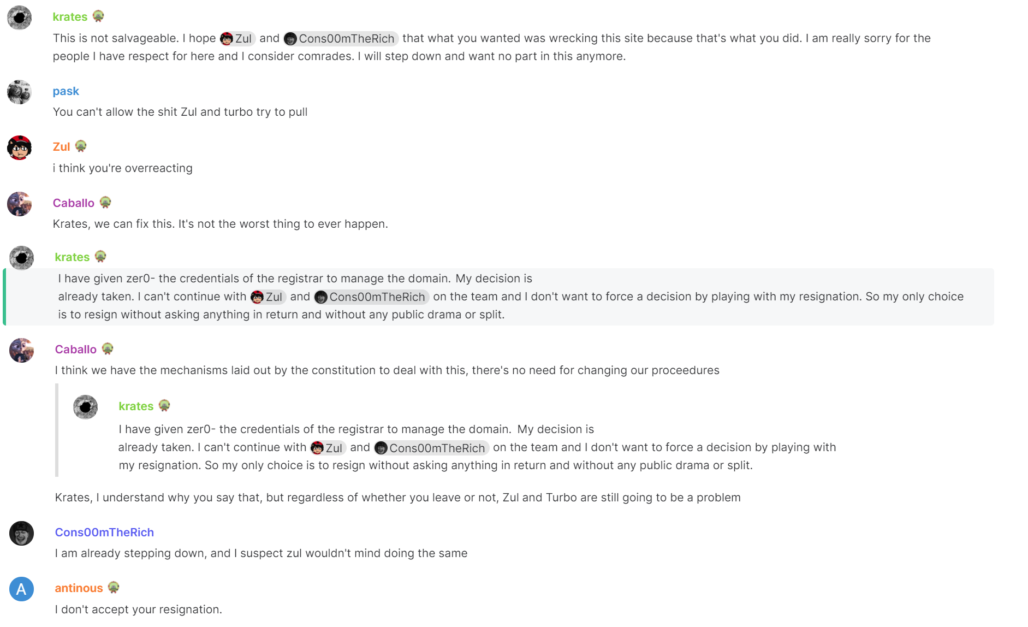
Task: Open pask's avatar picture
Action: tap(19, 92)
